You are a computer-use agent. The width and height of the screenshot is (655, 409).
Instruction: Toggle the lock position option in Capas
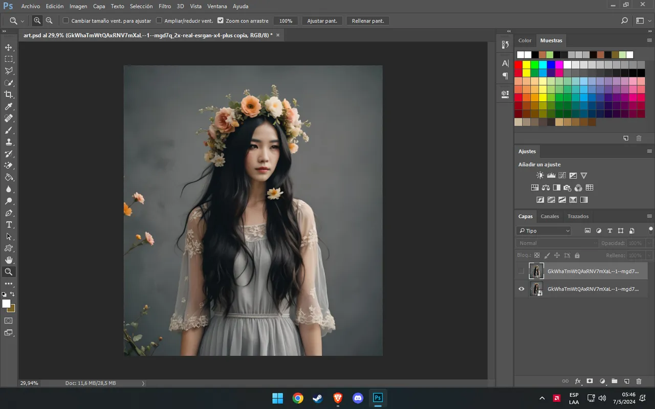click(557, 255)
